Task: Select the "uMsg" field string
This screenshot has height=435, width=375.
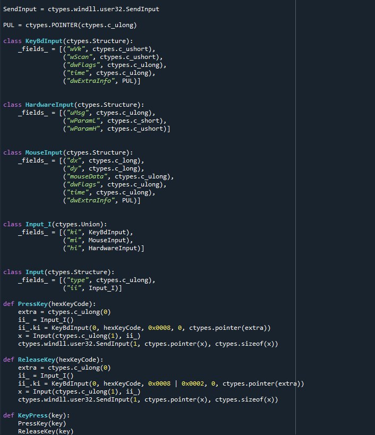Action: (78, 113)
